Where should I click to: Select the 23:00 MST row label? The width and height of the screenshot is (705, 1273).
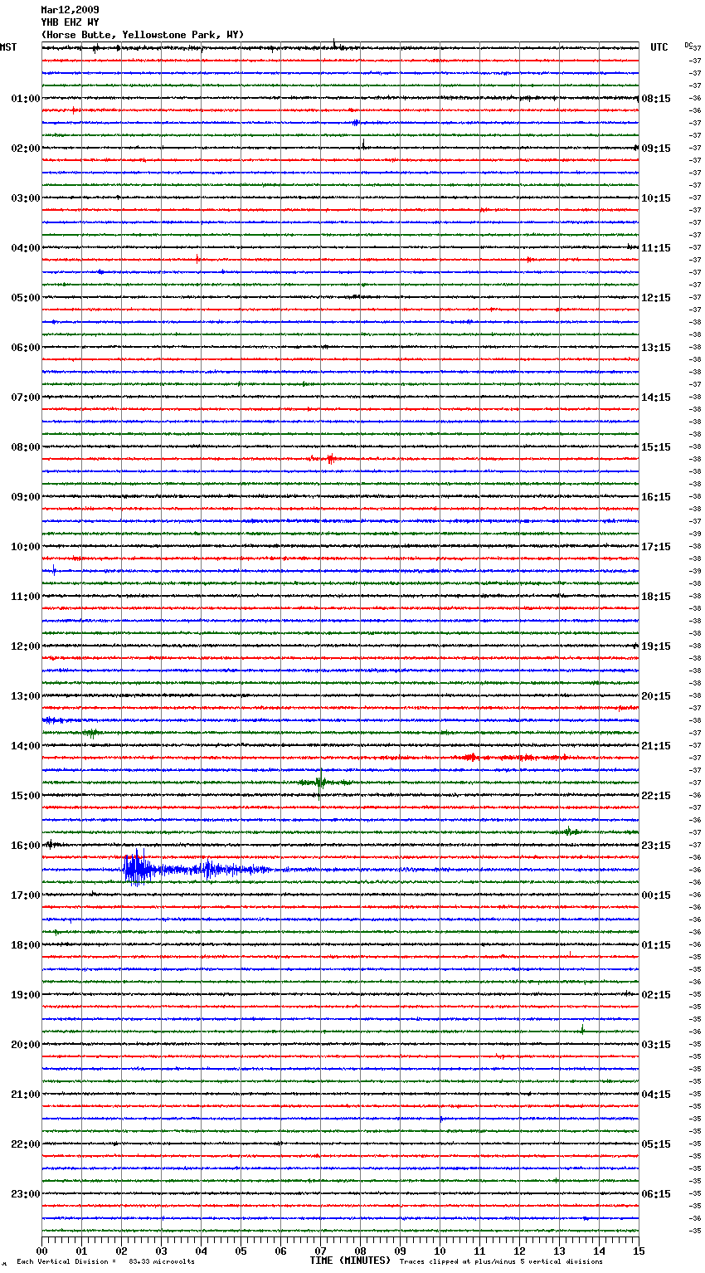point(26,1194)
